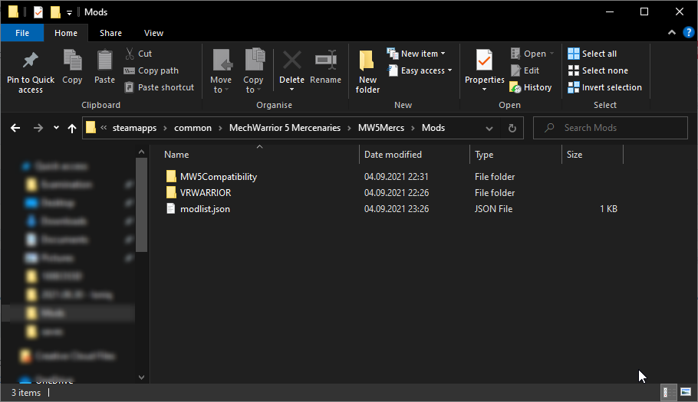Create a New folder
The width and height of the screenshot is (698, 402).
[367, 71]
